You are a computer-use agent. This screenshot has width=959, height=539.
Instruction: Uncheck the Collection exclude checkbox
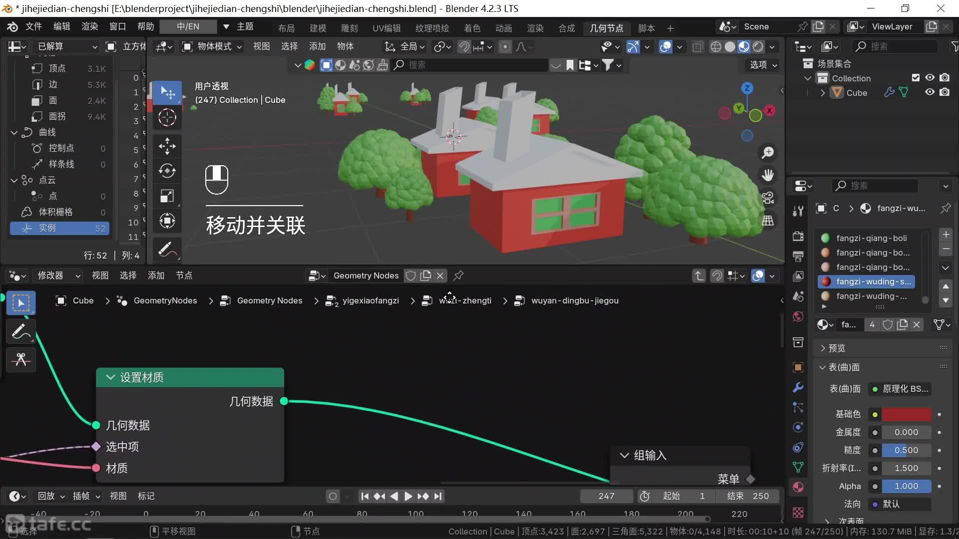point(916,78)
